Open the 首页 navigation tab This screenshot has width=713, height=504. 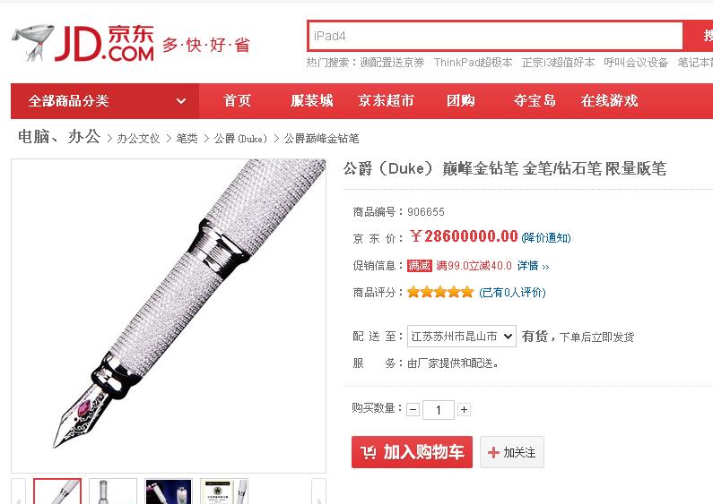237,101
